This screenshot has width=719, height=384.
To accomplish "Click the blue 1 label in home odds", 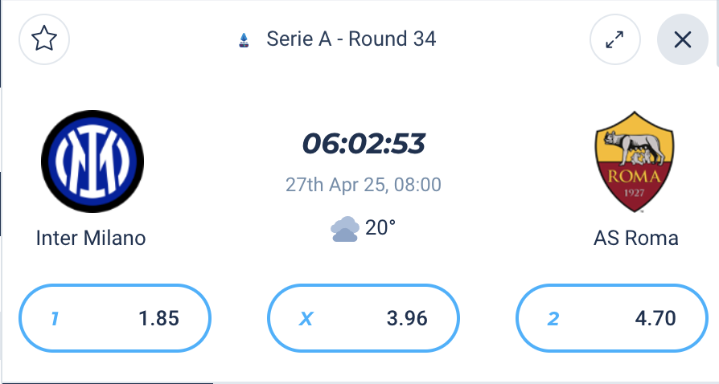I will [x=55, y=318].
